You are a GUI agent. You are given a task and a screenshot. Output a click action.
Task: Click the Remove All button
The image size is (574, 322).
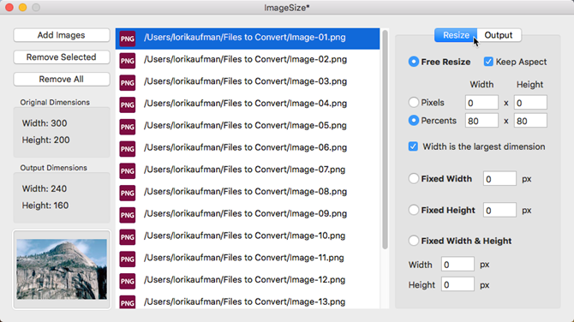click(62, 79)
